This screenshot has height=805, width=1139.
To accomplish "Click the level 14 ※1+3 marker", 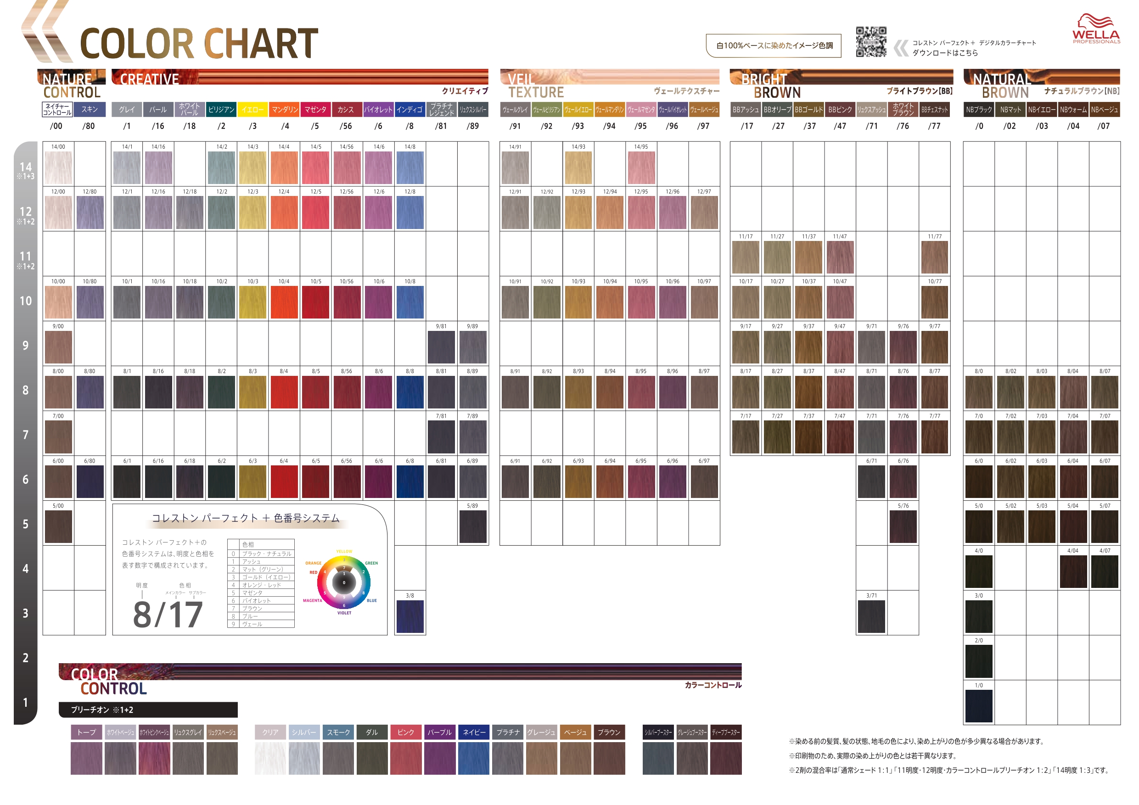I will 25,170.
